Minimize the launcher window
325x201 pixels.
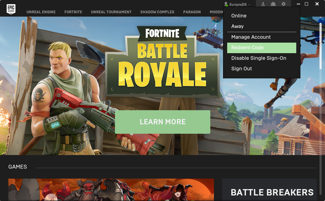point(298,4)
